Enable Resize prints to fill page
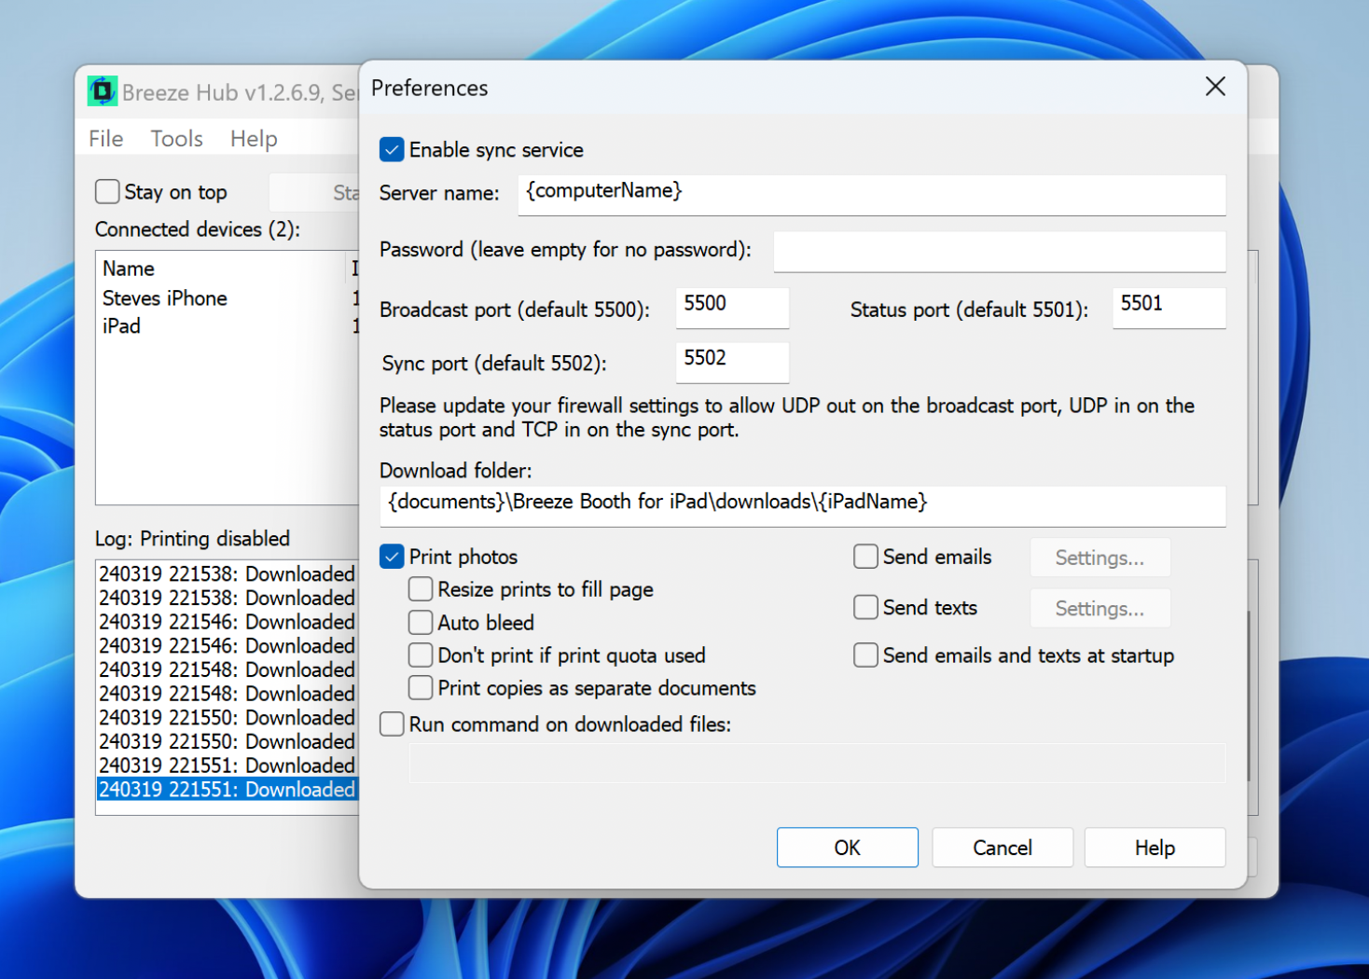1369x979 pixels. pyautogui.click(x=421, y=589)
